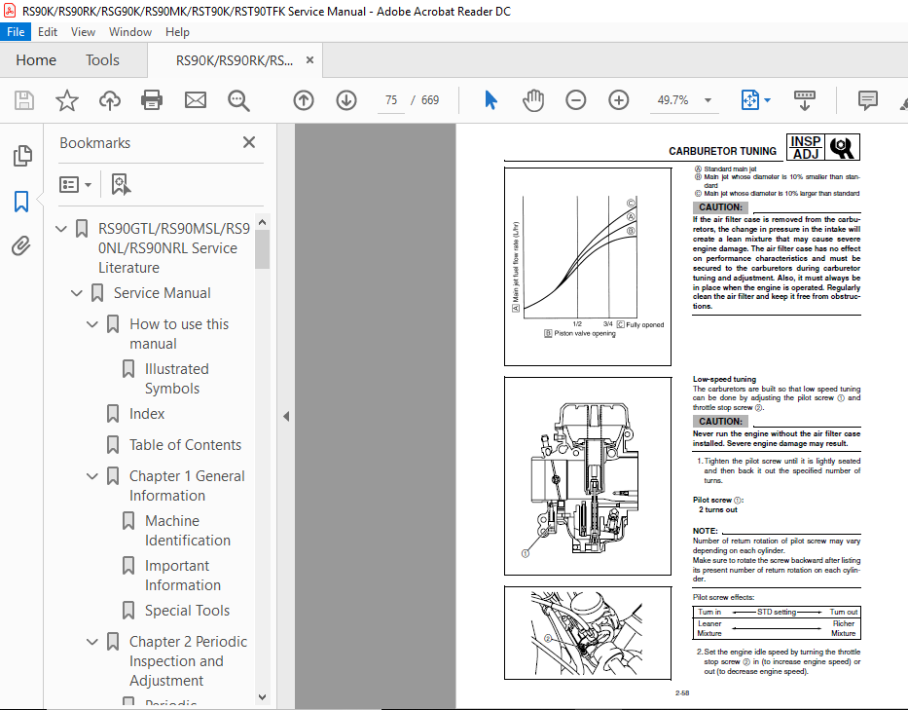
Task: Open bookmark options dropdown menu
Action: 75,184
